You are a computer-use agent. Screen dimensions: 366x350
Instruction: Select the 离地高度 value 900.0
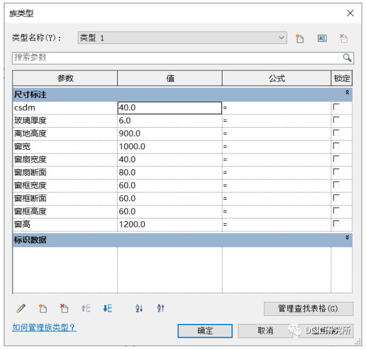[169, 134]
